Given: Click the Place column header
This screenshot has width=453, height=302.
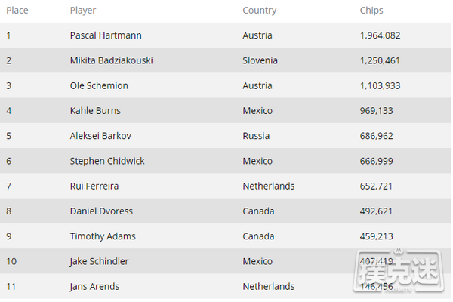Looking at the screenshot, I should 17,11.
